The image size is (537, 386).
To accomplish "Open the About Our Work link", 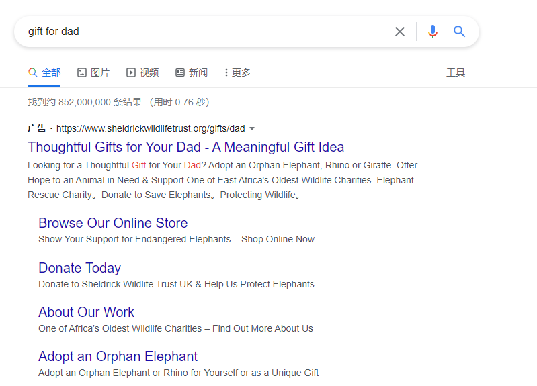I will 86,312.
